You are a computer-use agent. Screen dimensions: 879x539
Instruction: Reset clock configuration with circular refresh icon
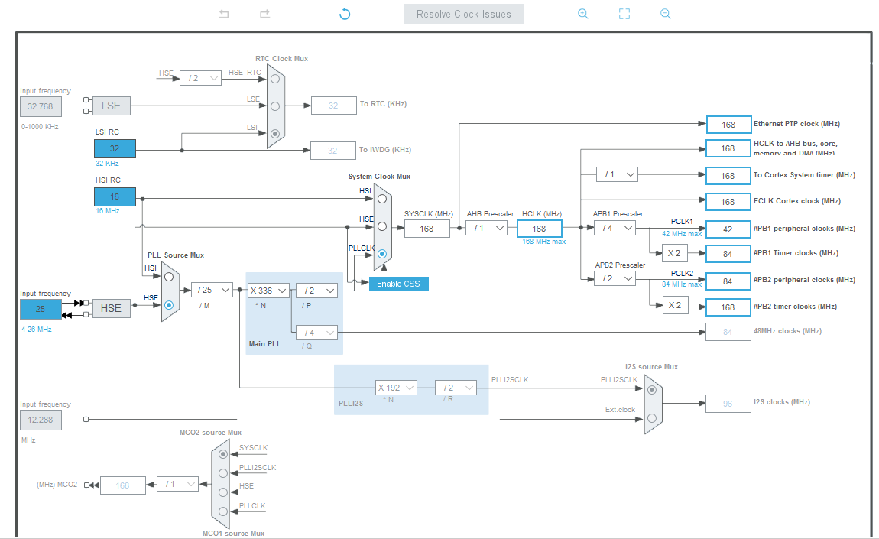pyautogui.click(x=344, y=13)
